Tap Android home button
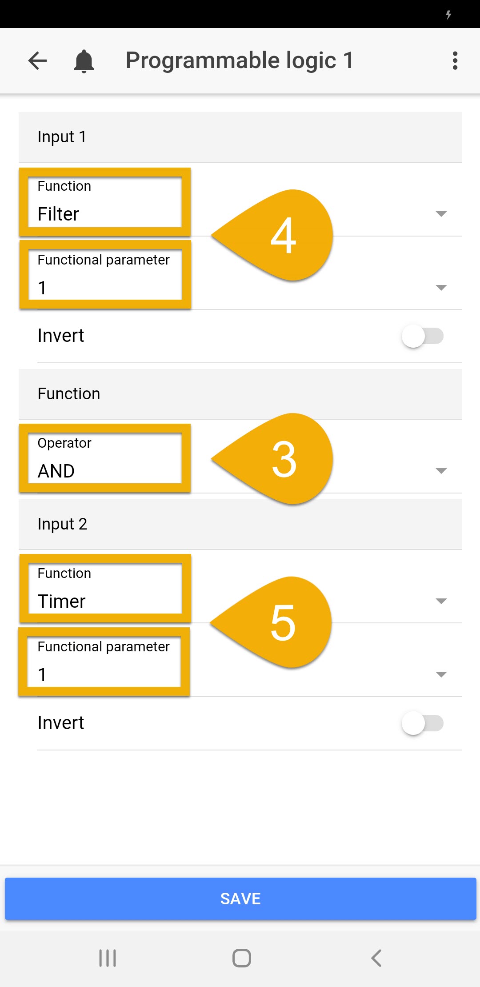The image size is (480, 987). pos(241,958)
